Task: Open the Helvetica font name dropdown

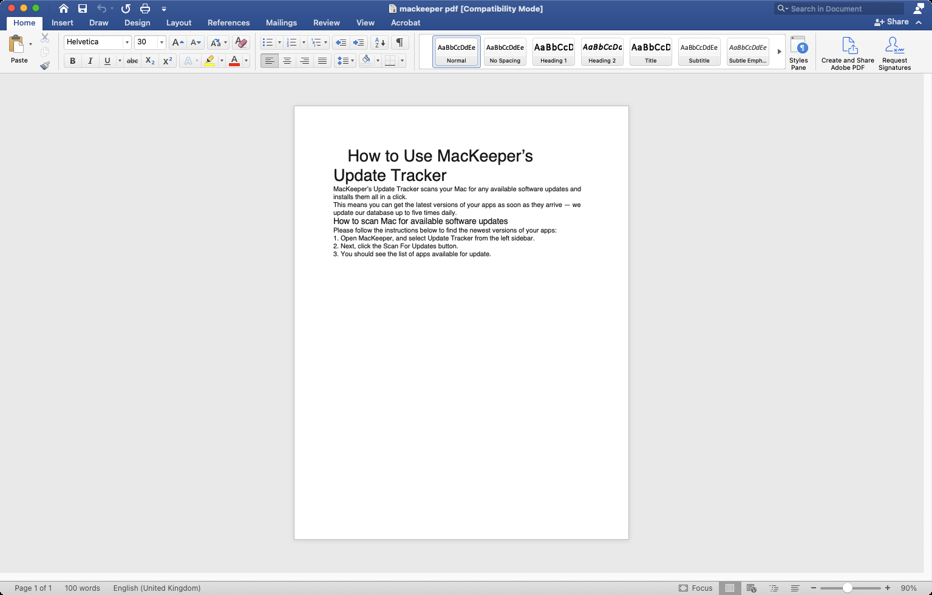Action: 127,42
